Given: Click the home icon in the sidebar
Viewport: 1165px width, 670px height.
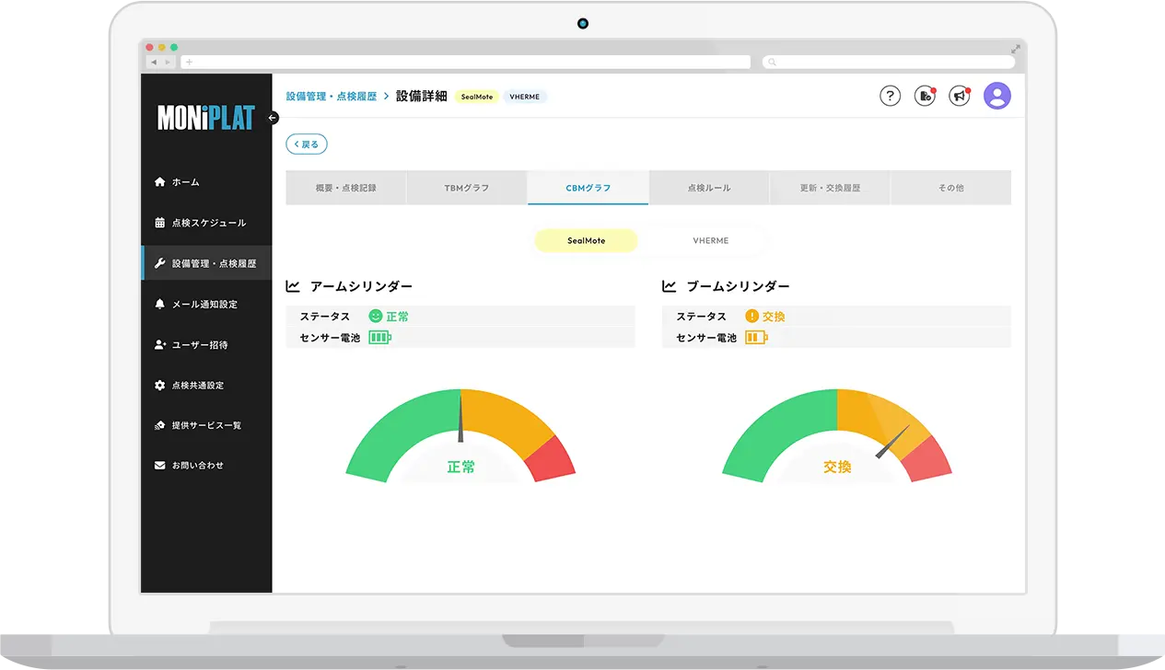Looking at the screenshot, I should pyautogui.click(x=160, y=182).
